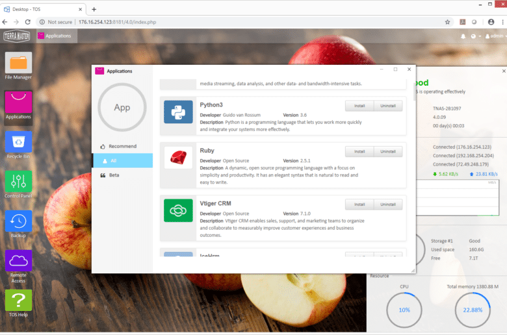The height and width of the screenshot is (335, 507).
Task: Uninstall the Vtiger CRM application
Action: [388, 205]
